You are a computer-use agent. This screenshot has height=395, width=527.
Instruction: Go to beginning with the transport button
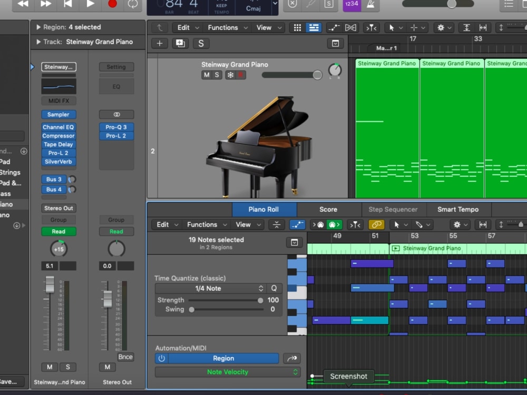click(x=68, y=4)
